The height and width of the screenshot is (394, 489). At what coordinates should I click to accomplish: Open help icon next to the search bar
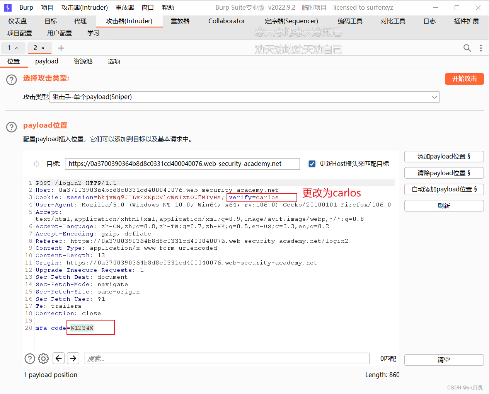coord(30,358)
